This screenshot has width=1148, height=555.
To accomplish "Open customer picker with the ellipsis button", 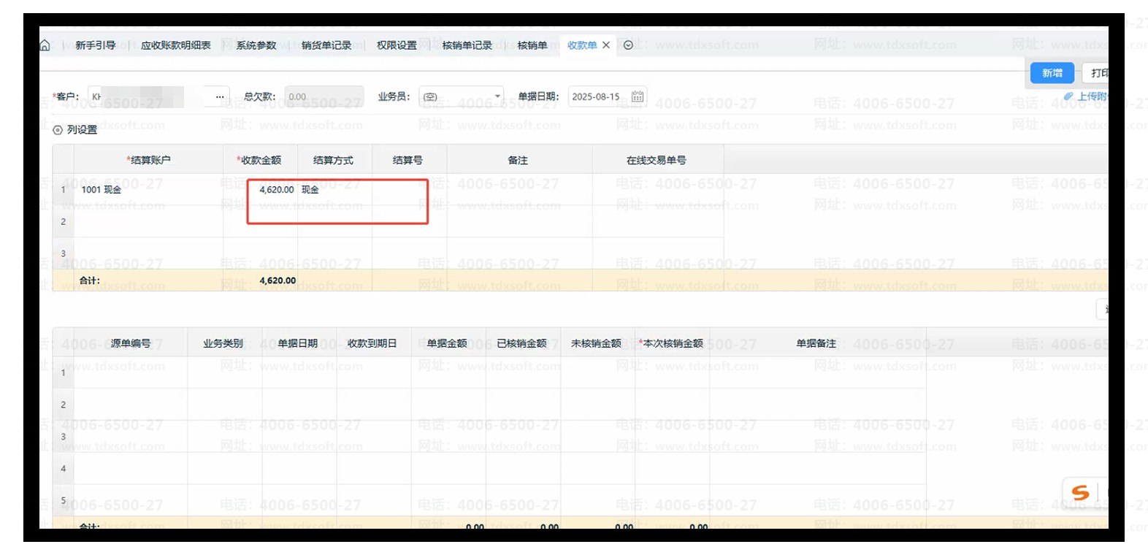I will click(x=220, y=96).
